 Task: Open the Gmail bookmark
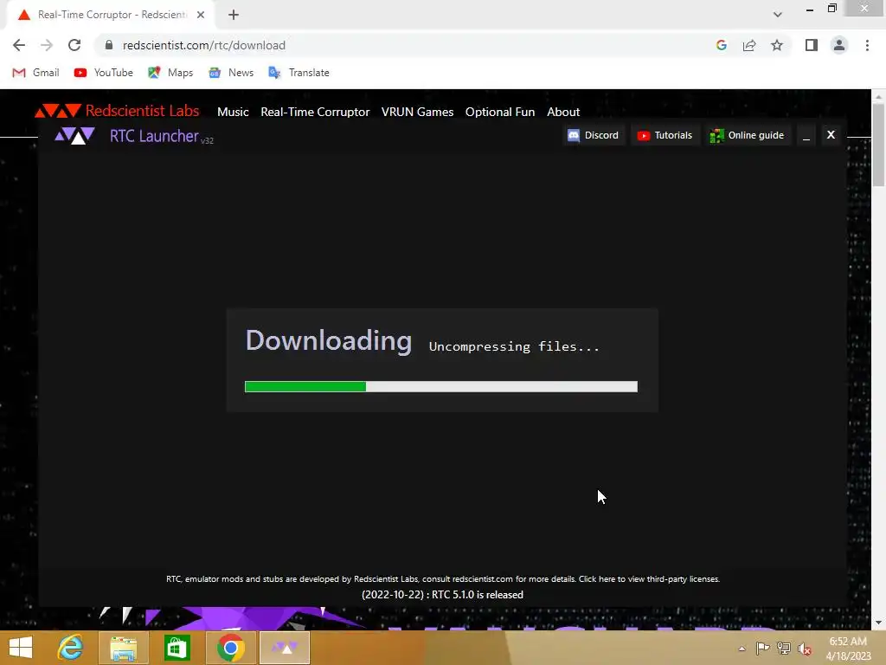click(x=35, y=73)
